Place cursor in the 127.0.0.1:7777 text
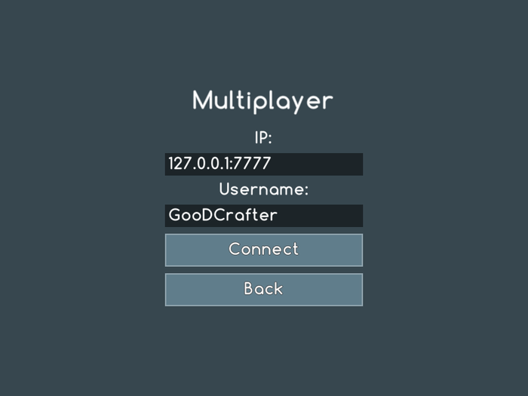 [219, 164]
